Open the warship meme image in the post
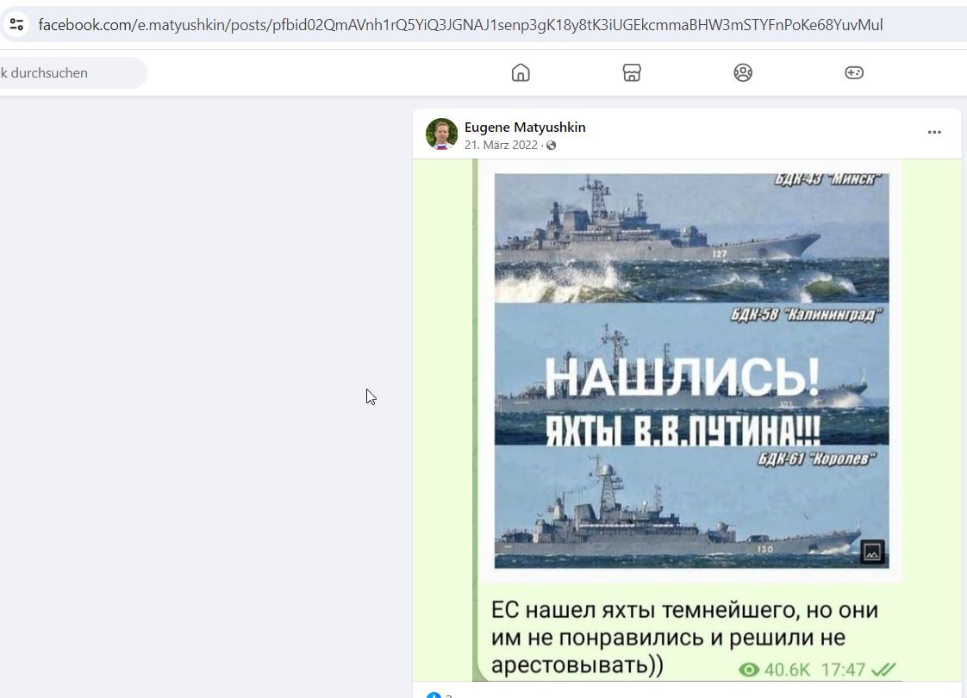This screenshot has width=967, height=698. [x=691, y=371]
